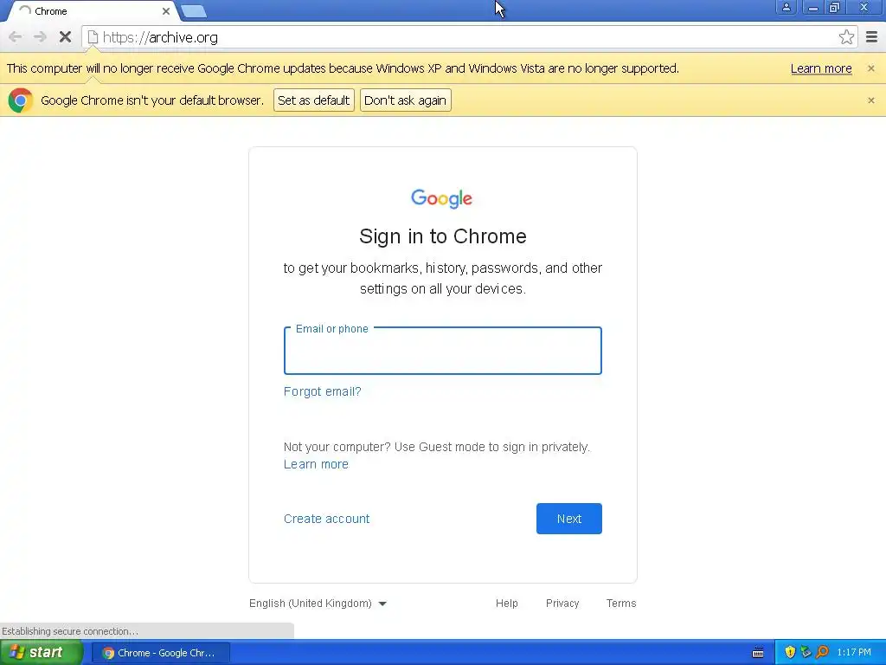886x665 pixels.
Task: Click the 1:17 PM clock
Action: pos(854,653)
